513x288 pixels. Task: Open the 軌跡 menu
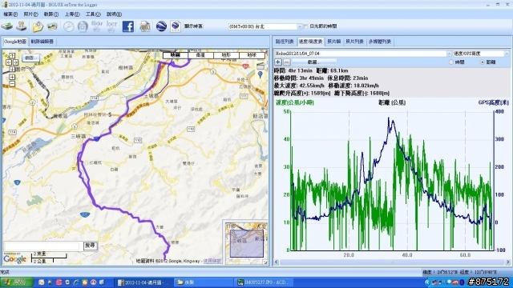(51, 14)
